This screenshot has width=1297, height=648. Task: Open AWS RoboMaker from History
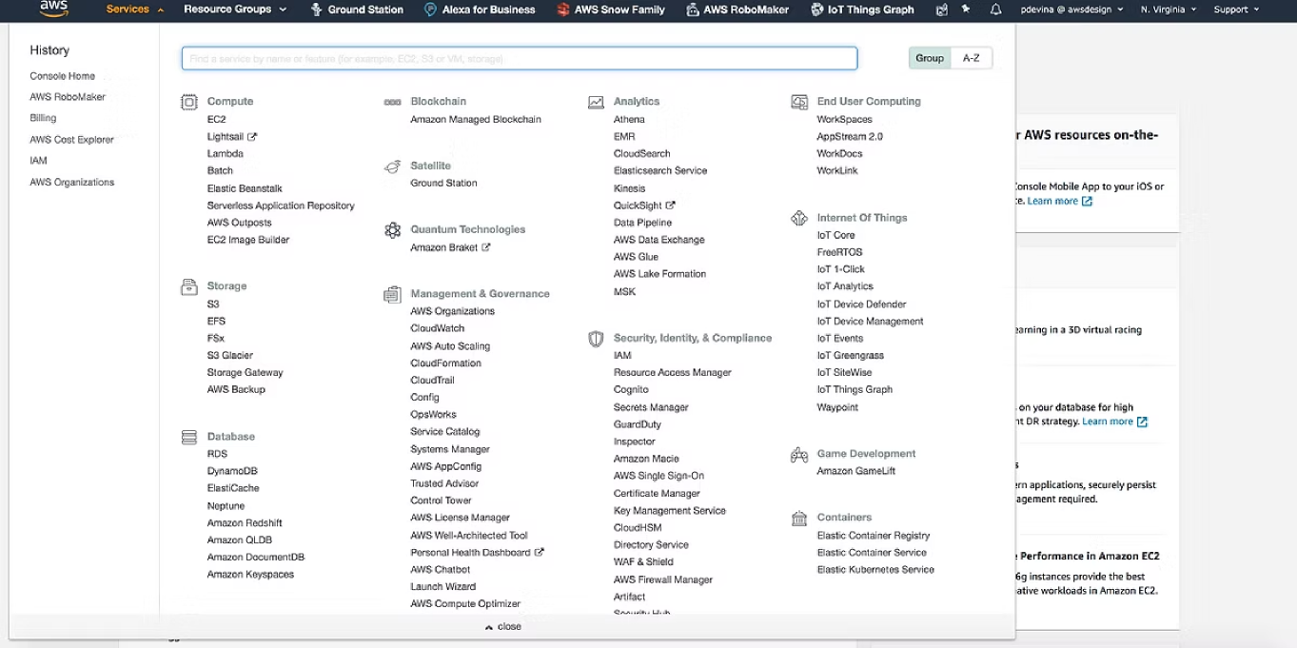coord(68,97)
